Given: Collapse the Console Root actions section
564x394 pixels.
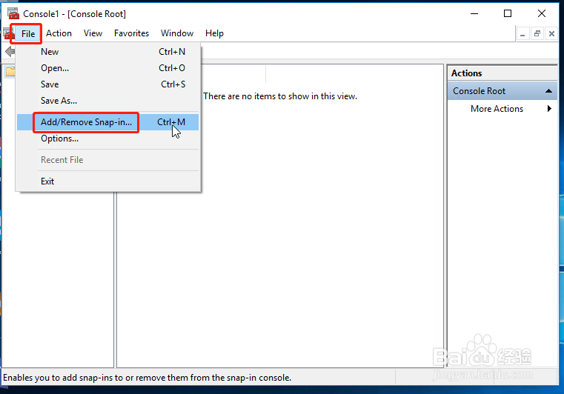Looking at the screenshot, I should tap(548, 91).
